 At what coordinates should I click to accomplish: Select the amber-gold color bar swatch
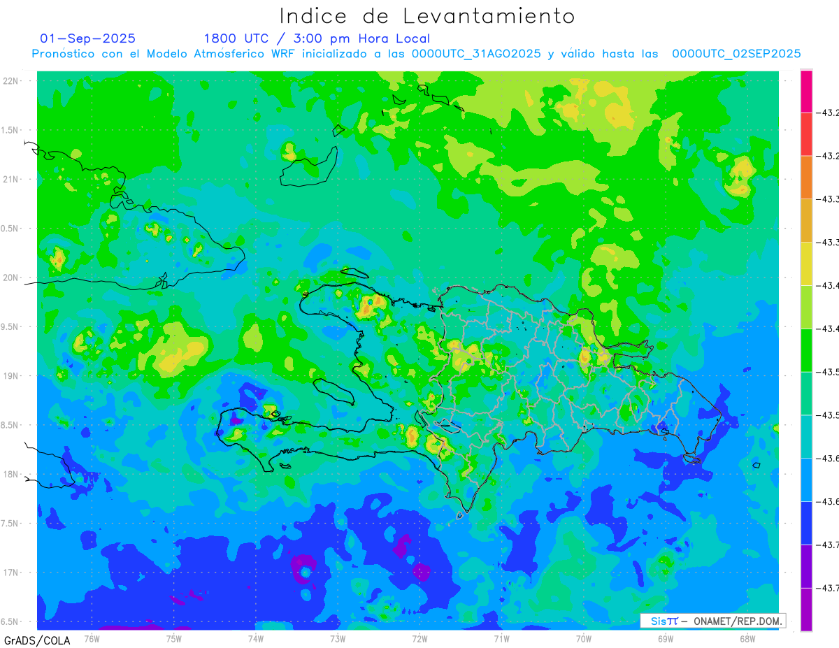click(806, 221)
